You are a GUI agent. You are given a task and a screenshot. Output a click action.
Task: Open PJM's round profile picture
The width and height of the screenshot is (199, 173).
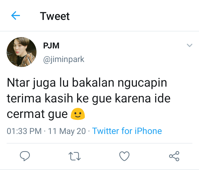point(22,52)
